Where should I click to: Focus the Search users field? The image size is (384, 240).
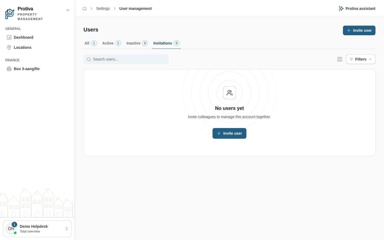(x=126, y=59)
